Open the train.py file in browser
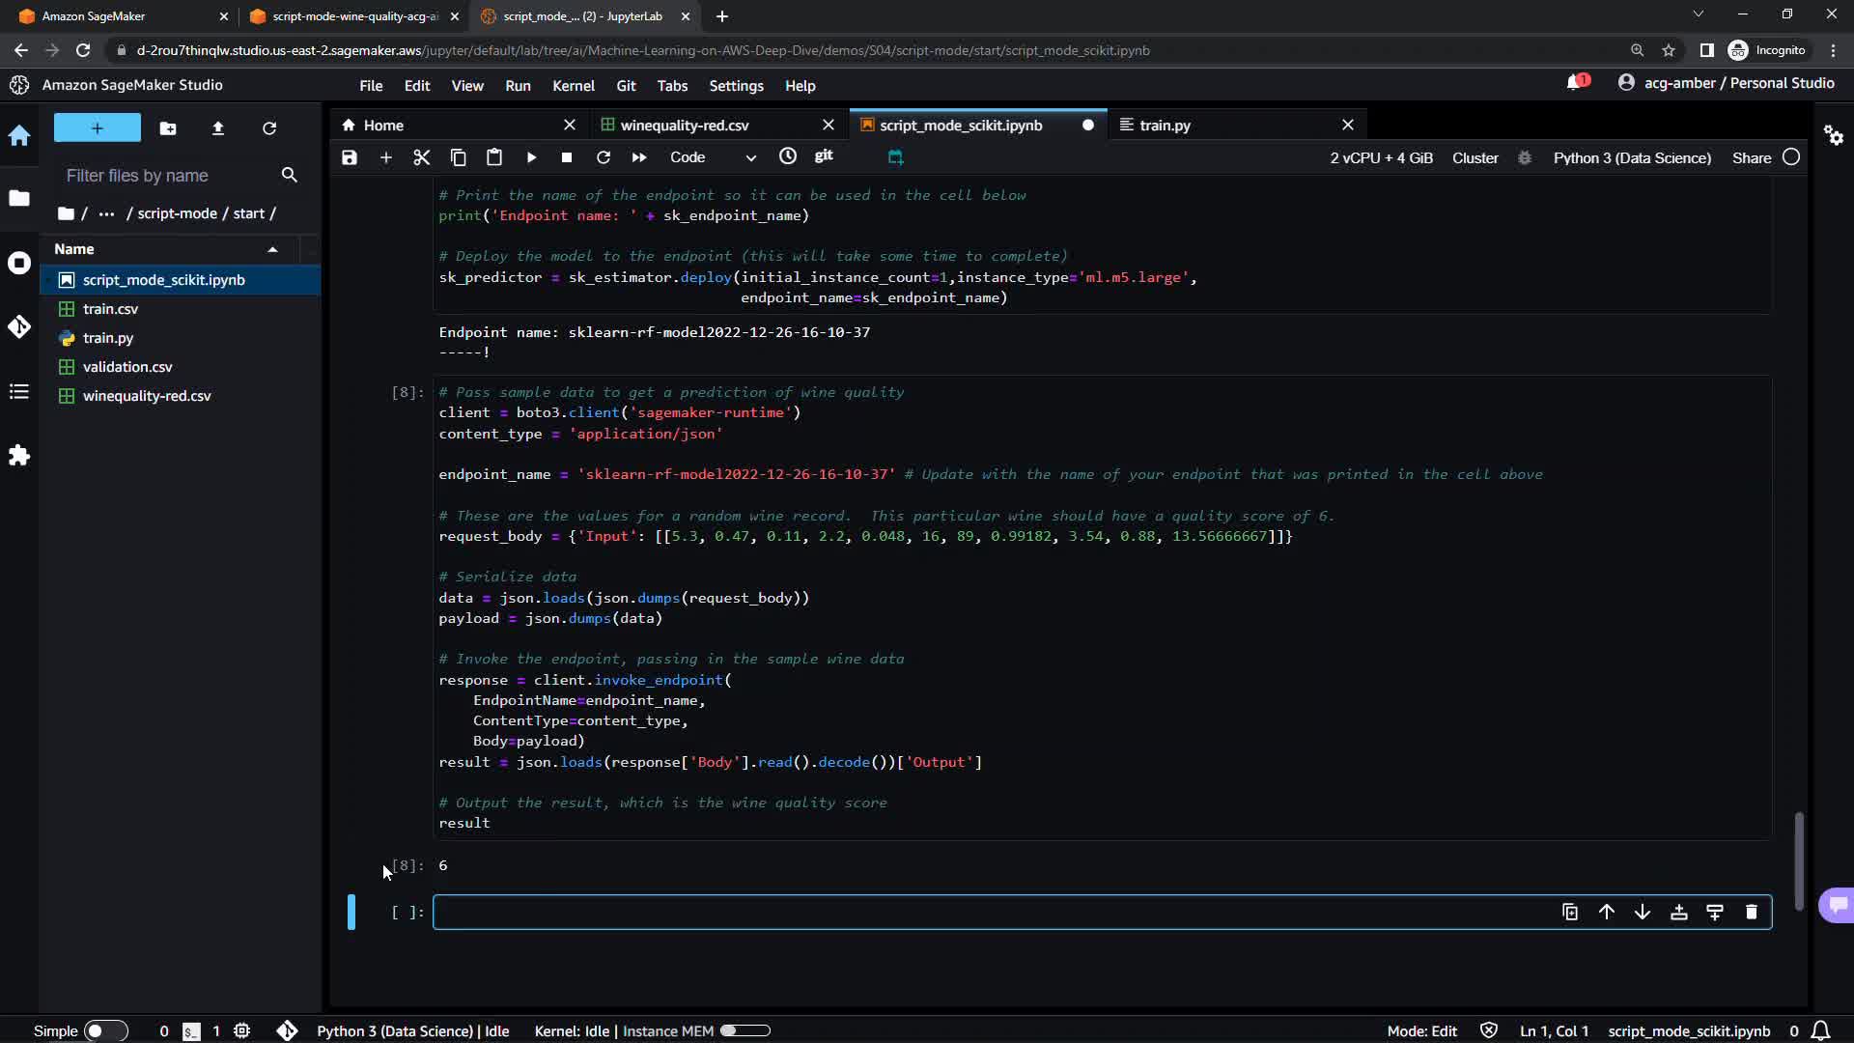The height and width of the screenshot is (1043, 1854). click(108, 338)
